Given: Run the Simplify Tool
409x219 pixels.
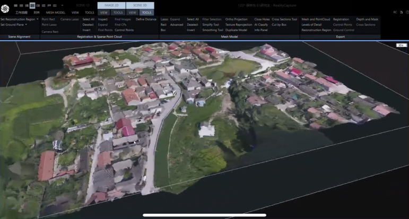Looking at the screenshot, I should [211, 24].
